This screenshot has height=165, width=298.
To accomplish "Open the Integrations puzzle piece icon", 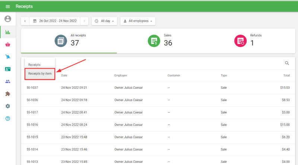I will [x=7, y=94].
